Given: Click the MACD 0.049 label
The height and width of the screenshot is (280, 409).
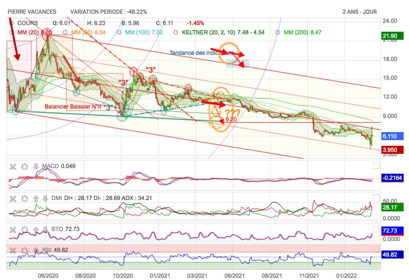Looking at the screenshot, I should [59, 166].
